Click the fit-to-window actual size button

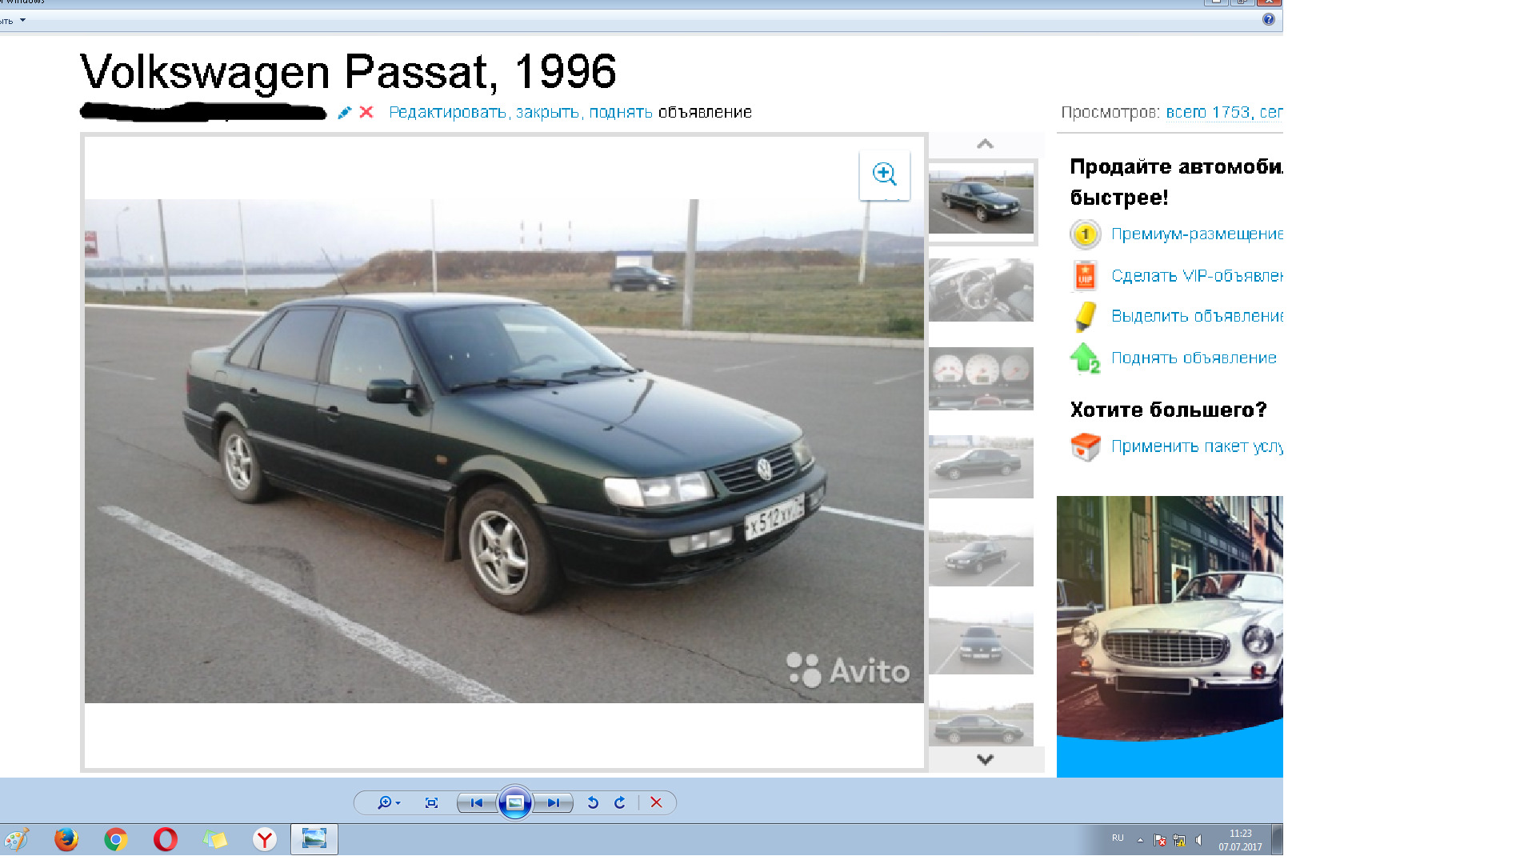tap(431, 802)
